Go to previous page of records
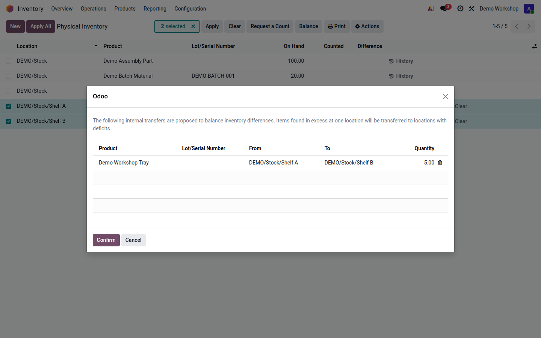The height and width of the screenshot is (338, 541). (517, 26)
